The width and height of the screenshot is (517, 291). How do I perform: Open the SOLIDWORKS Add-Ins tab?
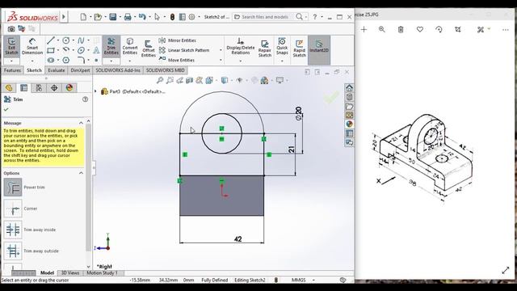coord(118,70)
